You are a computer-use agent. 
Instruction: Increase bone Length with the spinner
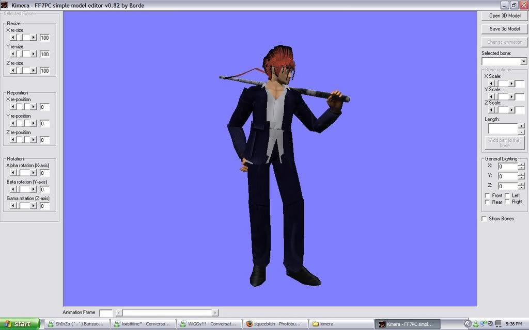[x=521, y=126]
